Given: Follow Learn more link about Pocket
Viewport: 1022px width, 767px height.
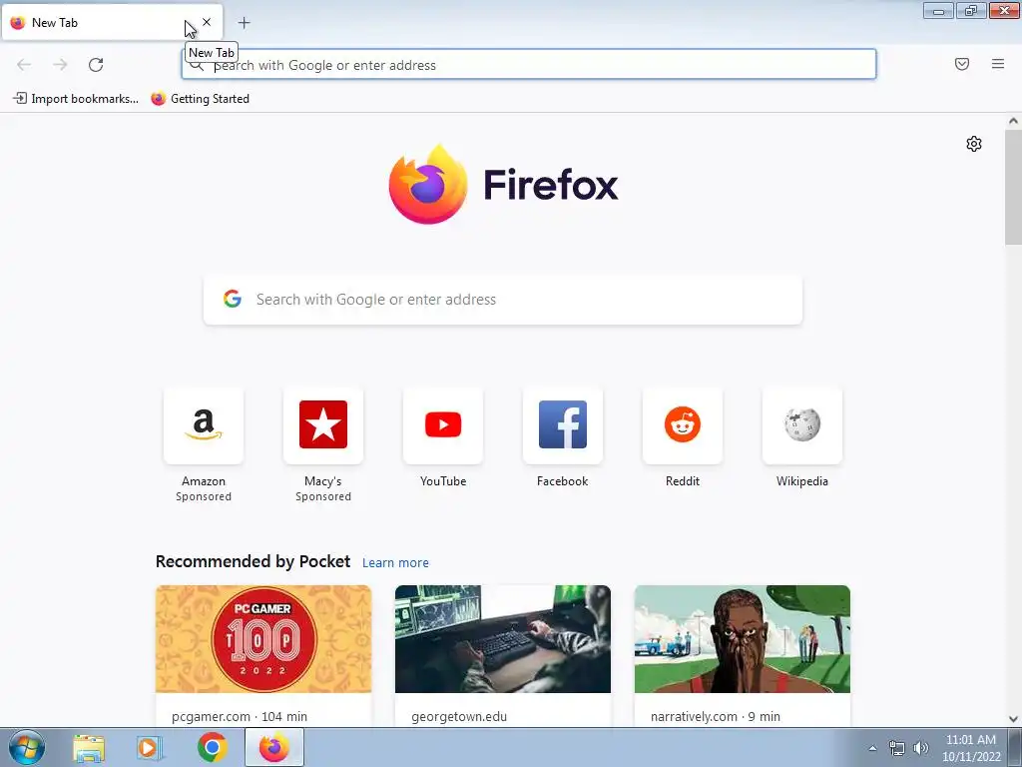Looking at the screenshot, I should (x=395, y=563).
